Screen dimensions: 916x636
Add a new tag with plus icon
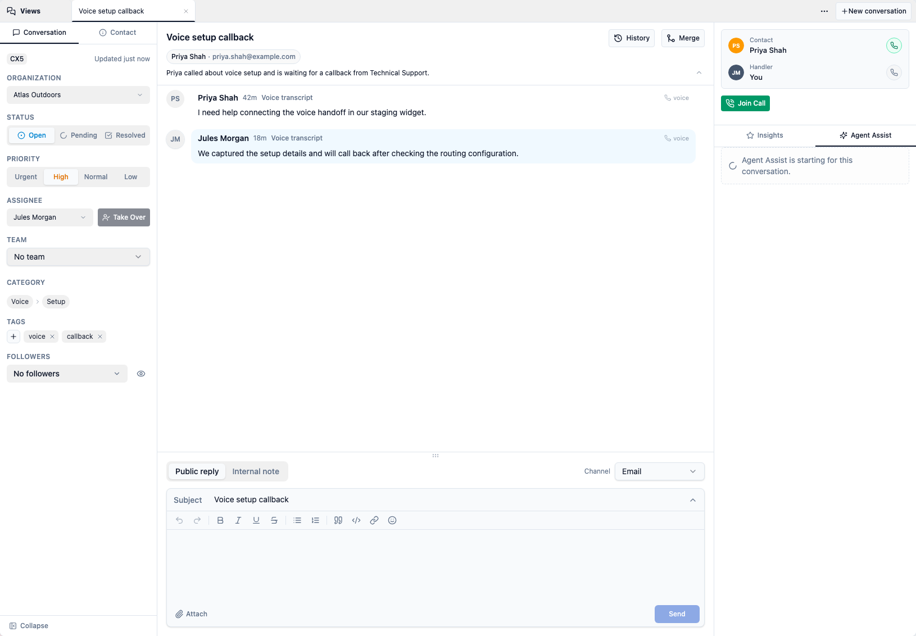(x=13, y=337)
